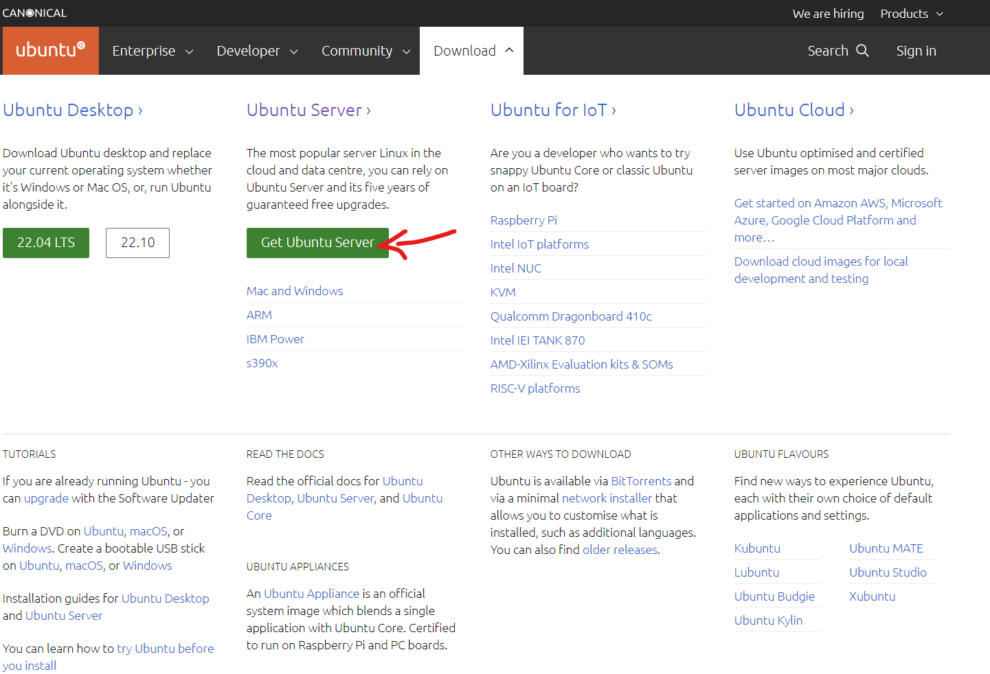The image size is (990, 674).
Task: Open the Ubuntu Studio link
Action: pos(888,572)
